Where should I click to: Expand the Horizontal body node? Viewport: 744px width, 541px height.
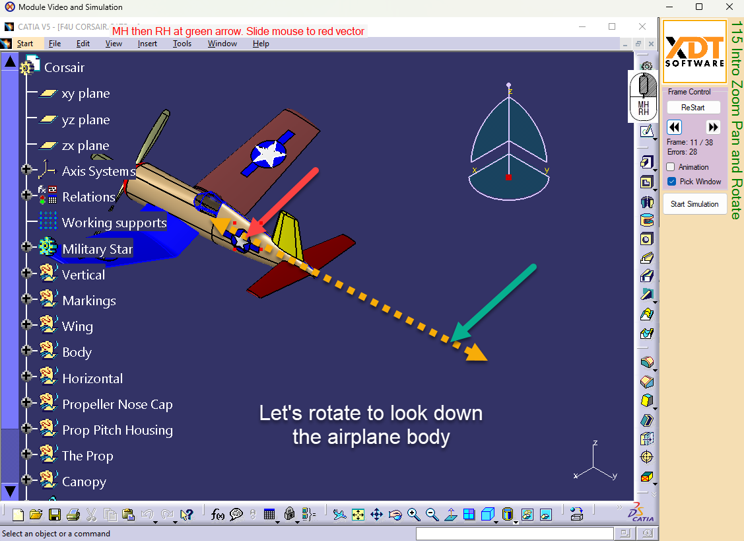(26, 376)
